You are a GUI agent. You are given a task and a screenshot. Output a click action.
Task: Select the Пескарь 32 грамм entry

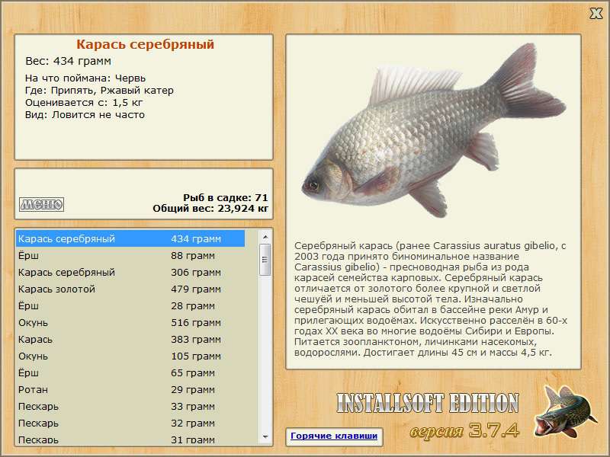[130, 423]
